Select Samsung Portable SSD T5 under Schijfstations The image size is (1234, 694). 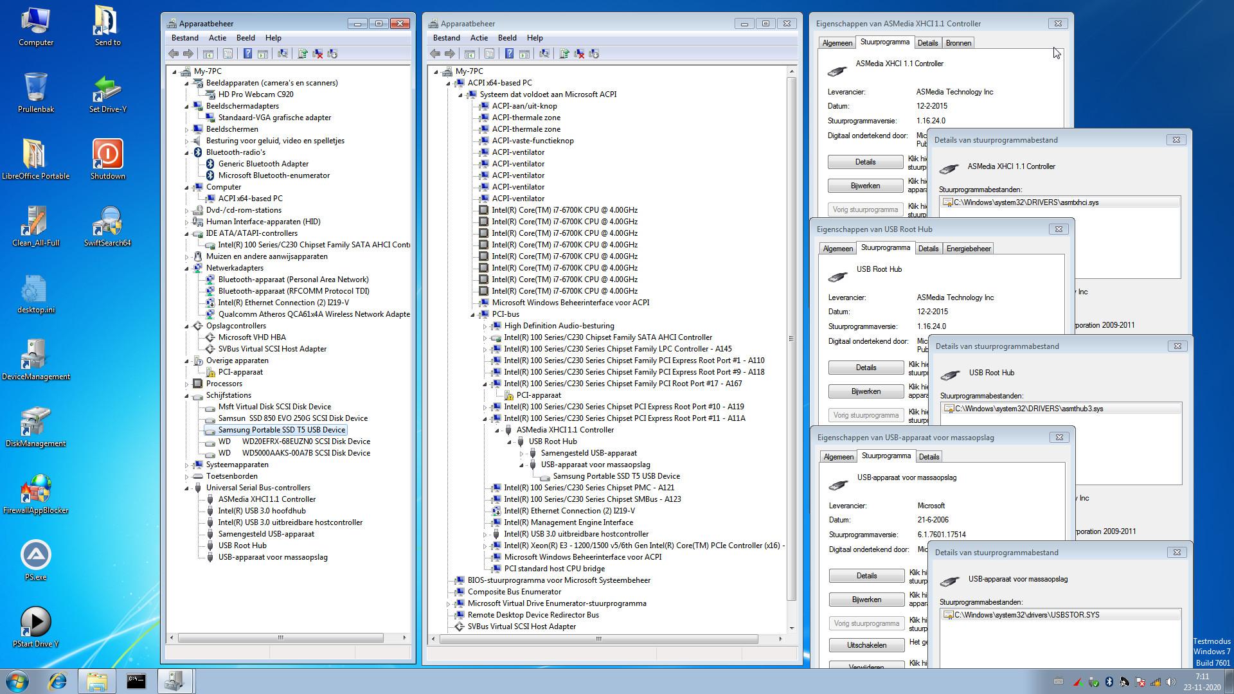click(282, 430)
